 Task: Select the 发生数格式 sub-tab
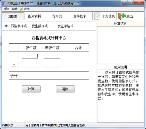(40, 26)
